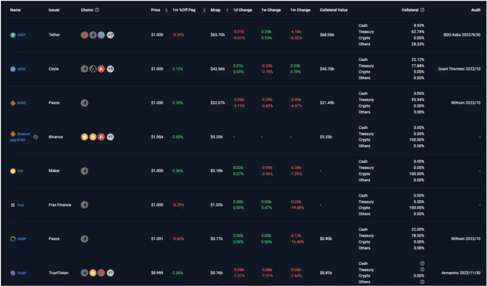Open the USDP name link

point(22,239)
